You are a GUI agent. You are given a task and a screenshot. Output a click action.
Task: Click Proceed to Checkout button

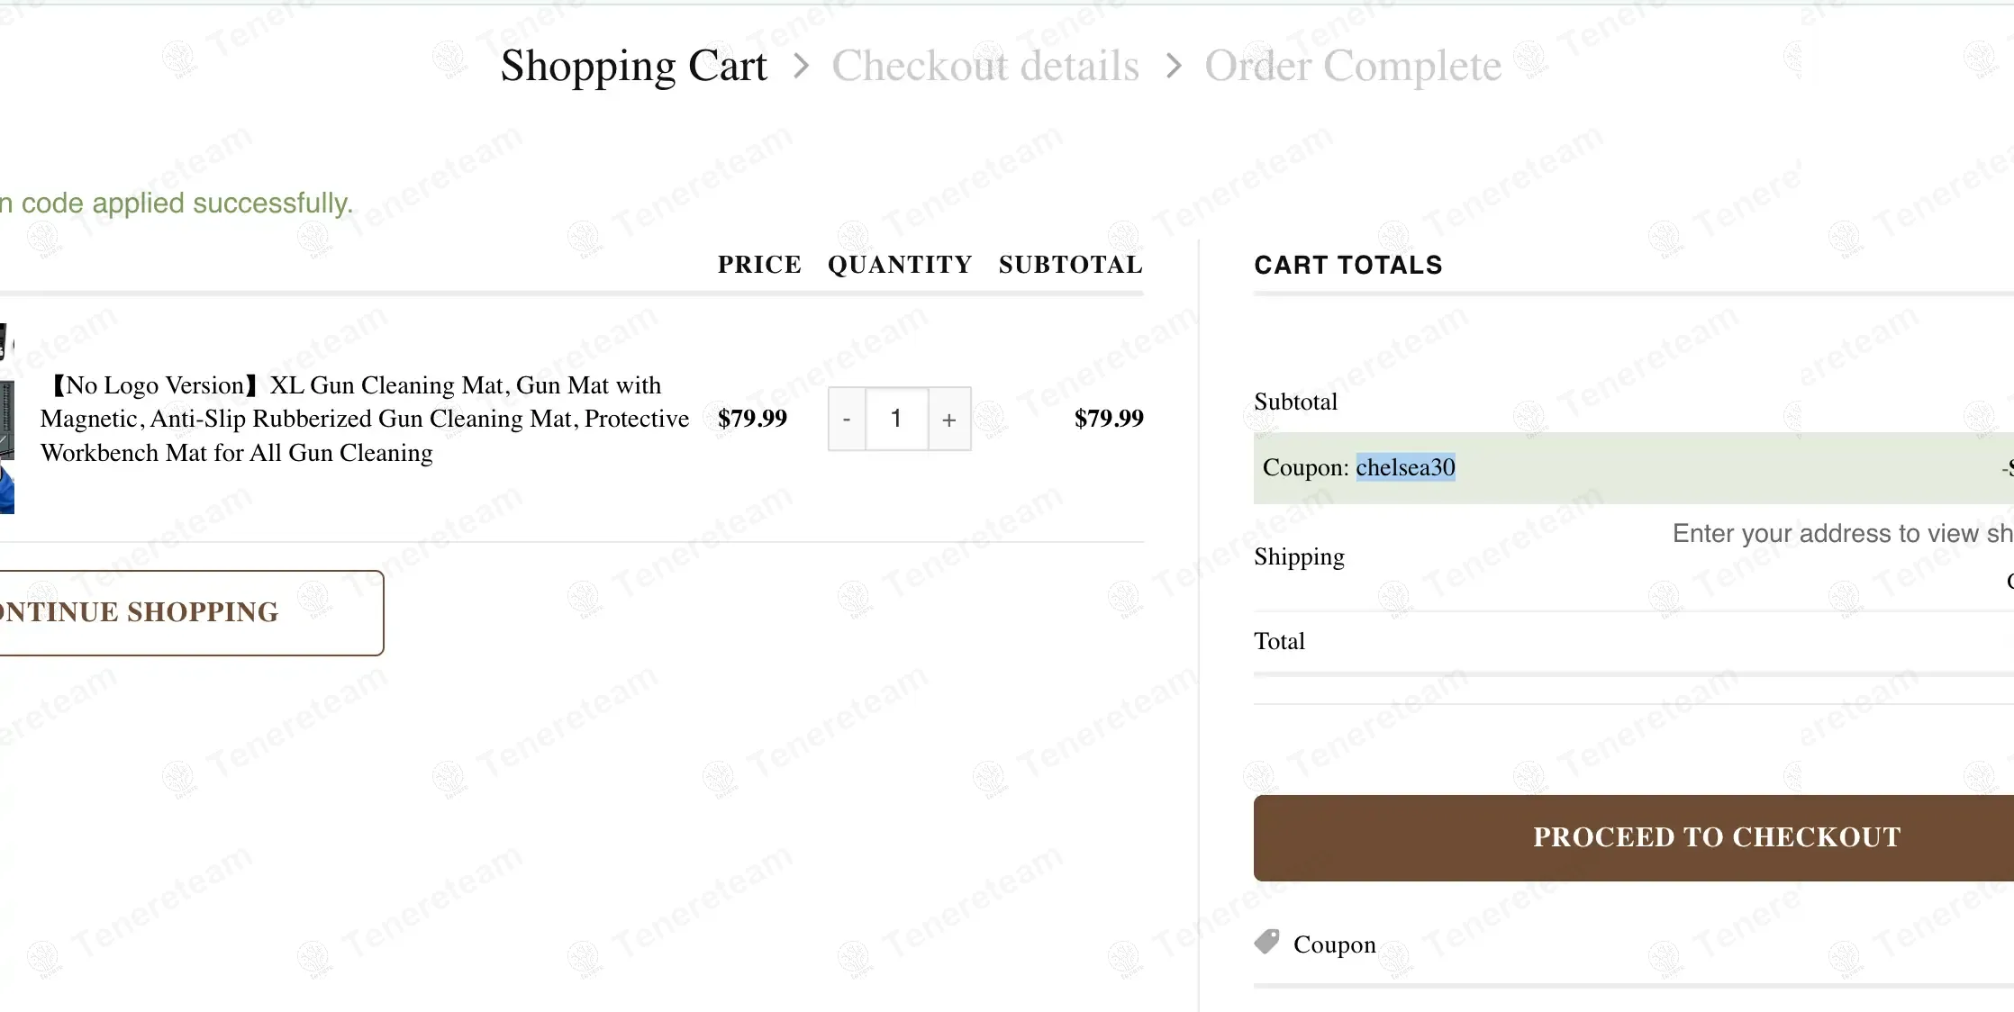pos(1634,837)
